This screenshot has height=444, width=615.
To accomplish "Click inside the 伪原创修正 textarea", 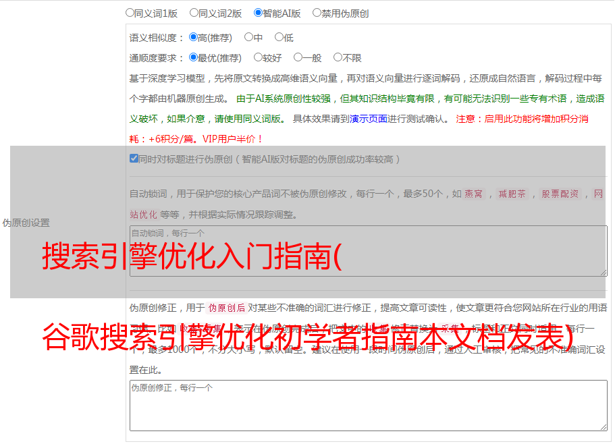I will [369, 406].
